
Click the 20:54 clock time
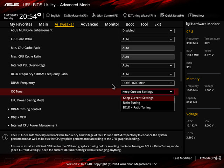click(x=28, y=16)
